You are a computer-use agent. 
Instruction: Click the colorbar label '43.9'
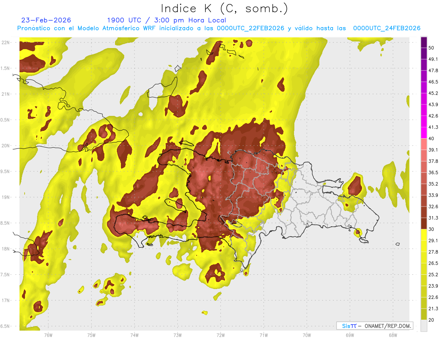point(433,105)
